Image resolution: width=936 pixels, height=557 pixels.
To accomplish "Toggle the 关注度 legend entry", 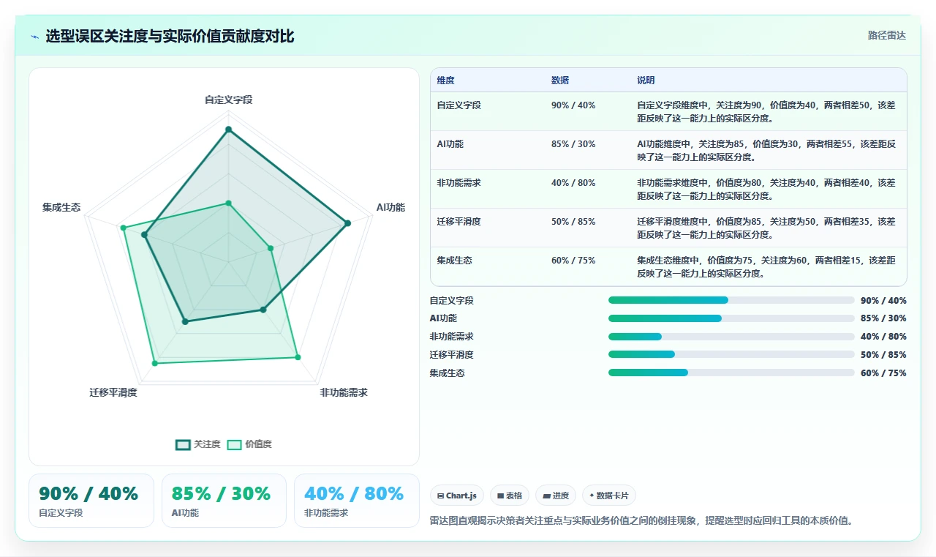I will [x=198, y=444].
